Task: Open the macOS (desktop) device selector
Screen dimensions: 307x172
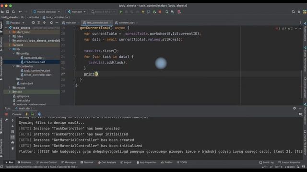Action: pos(47,12)
